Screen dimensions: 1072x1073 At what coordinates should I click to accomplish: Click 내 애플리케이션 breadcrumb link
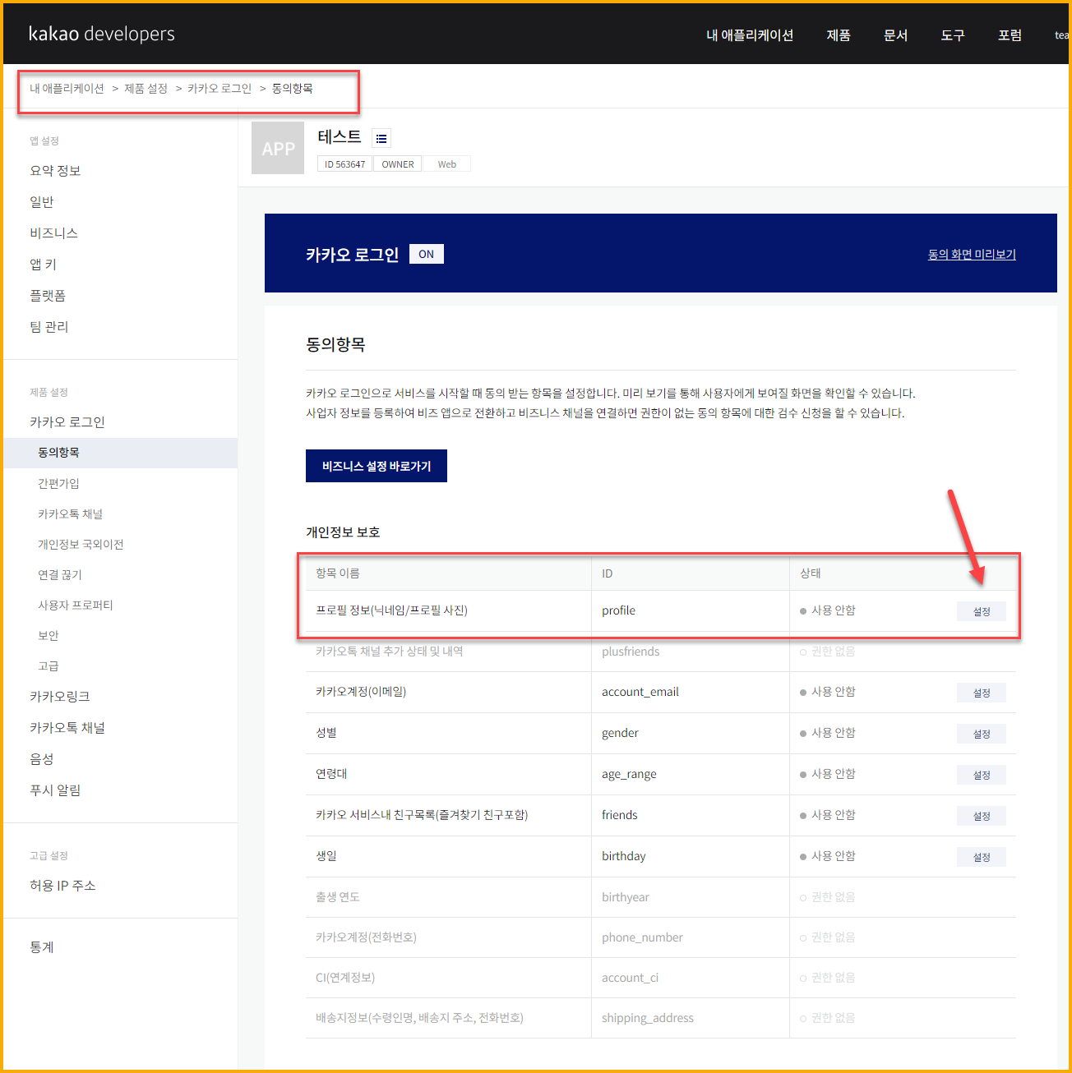pyautogui.click(x=67, y=88)
